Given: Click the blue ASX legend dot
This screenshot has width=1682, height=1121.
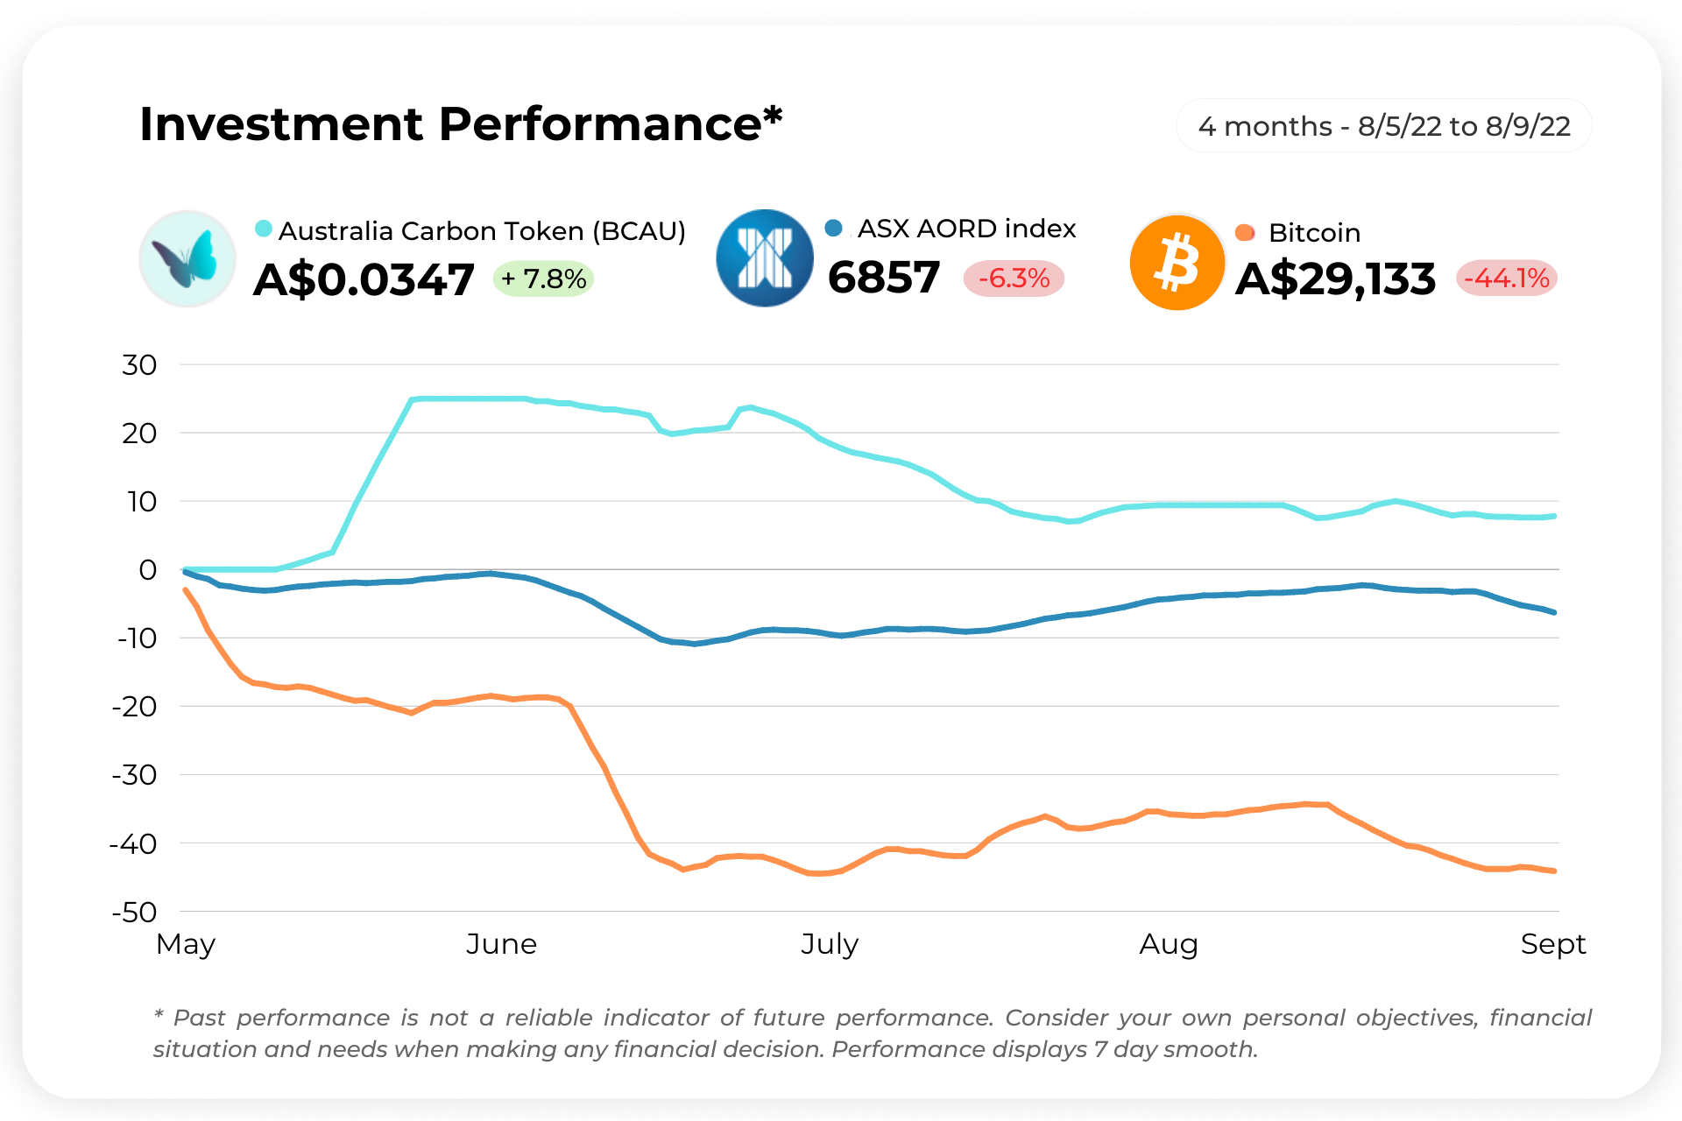Looking at the screenshot, I should [833, 228].
